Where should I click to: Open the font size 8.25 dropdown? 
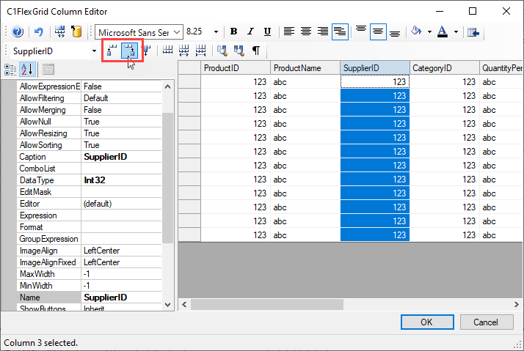click(216, 32)
